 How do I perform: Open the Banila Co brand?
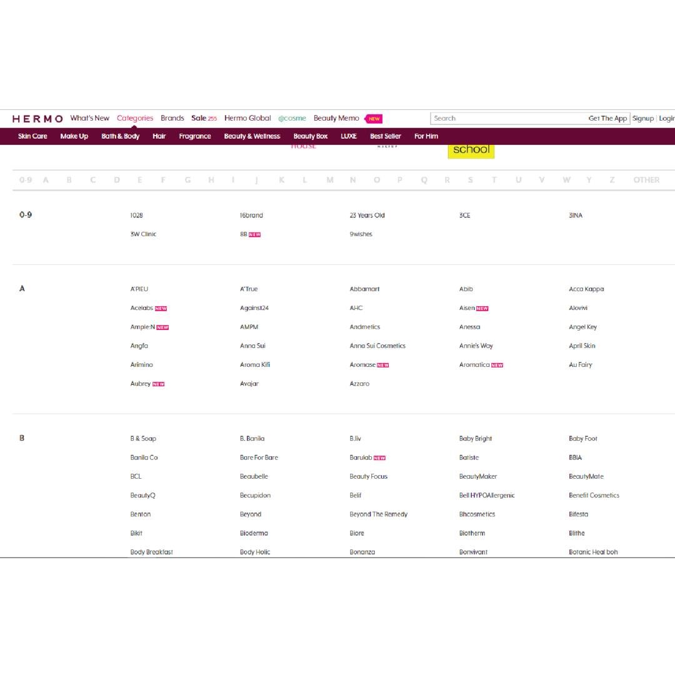(144, 457)
